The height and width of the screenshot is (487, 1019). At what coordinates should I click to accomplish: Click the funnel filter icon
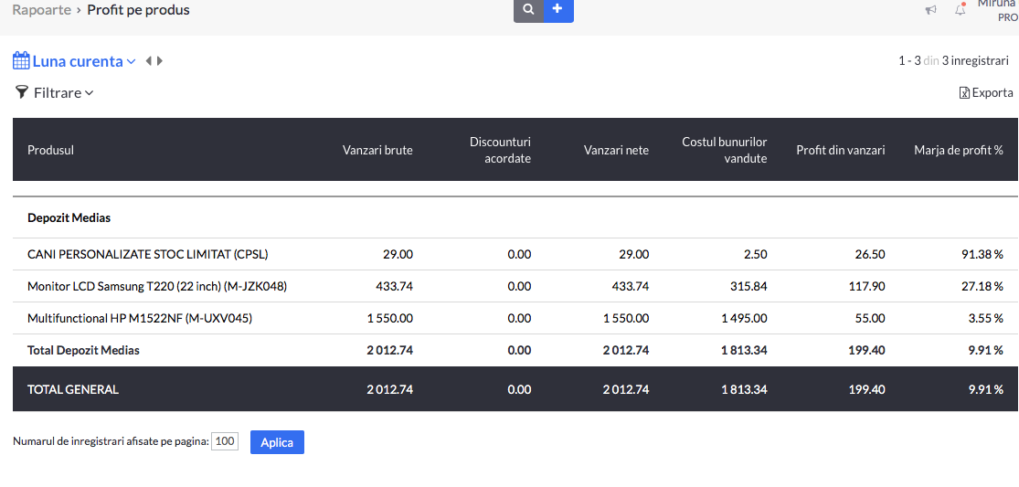pyautogui.click(x=22, y=92)
